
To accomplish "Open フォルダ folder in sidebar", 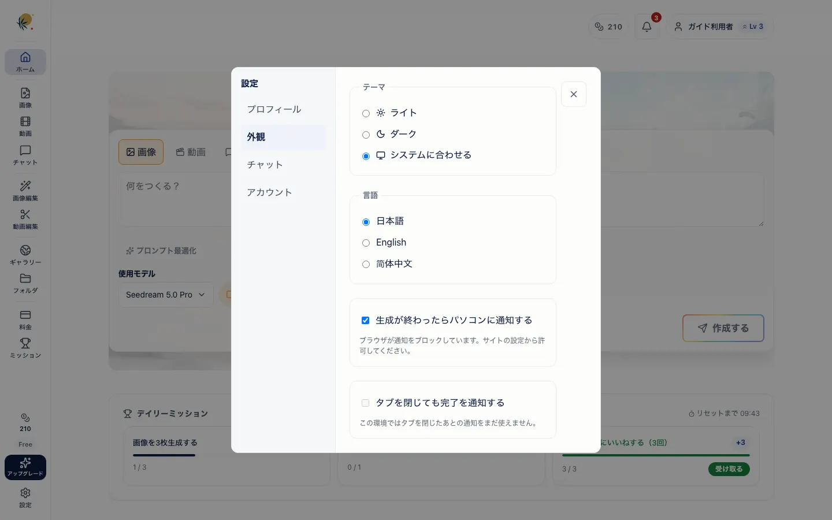I will [25, 284].
